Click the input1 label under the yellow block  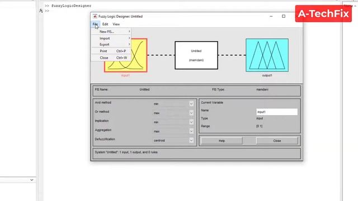point(125,75)
